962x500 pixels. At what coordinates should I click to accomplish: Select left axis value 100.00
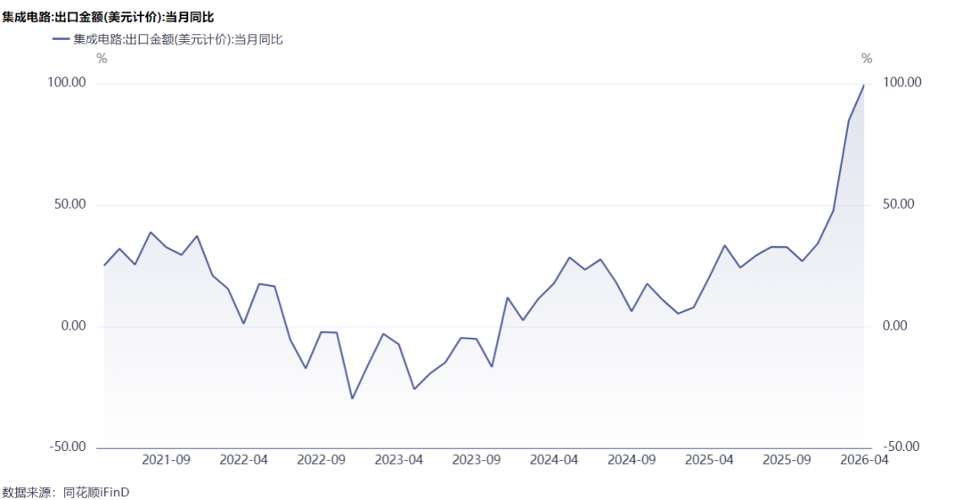point(67,82)
